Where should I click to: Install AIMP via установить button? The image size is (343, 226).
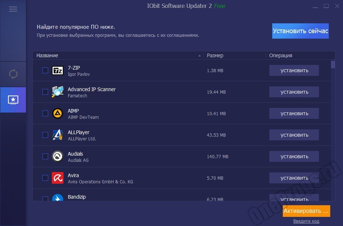[x=294, y=113]
